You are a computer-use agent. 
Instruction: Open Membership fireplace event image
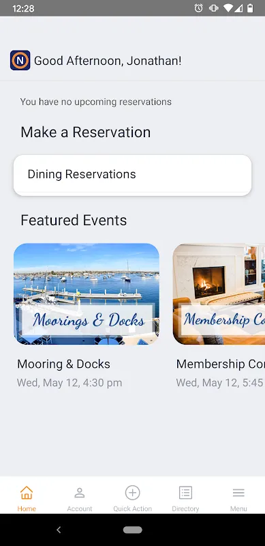[219, 294]
